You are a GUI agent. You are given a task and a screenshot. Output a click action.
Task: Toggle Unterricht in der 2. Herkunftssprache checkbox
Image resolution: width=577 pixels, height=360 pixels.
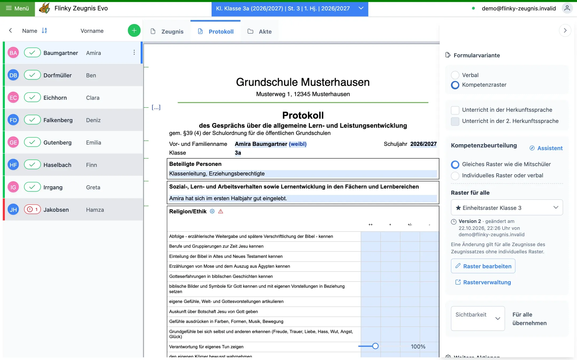pyautogui.click(x=455, y=121)
